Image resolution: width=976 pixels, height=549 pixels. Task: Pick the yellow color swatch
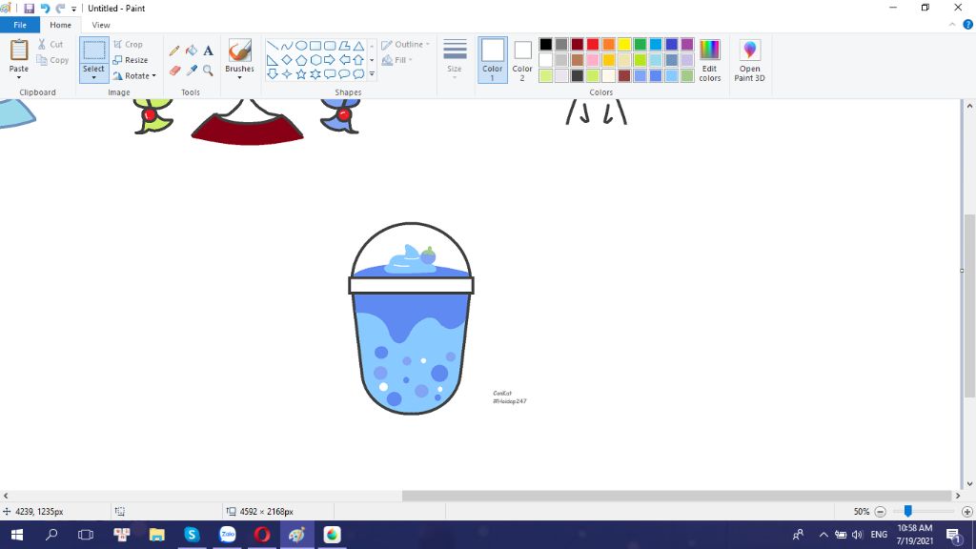[624, 44]
